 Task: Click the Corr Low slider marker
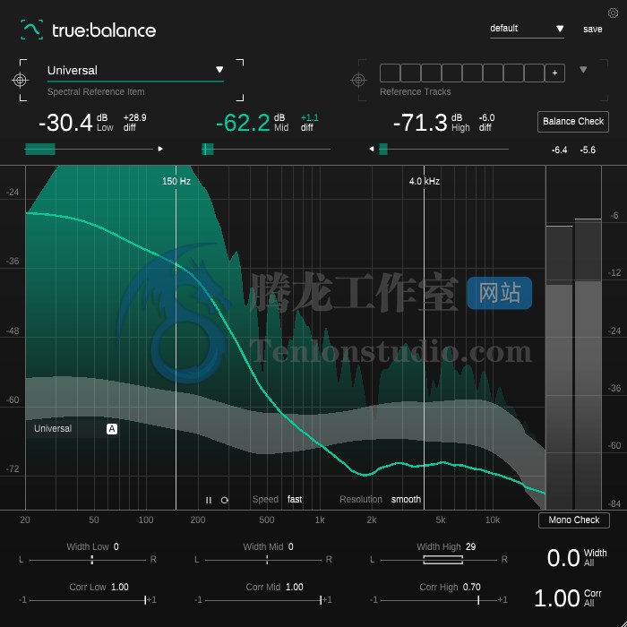pos(145,600)
